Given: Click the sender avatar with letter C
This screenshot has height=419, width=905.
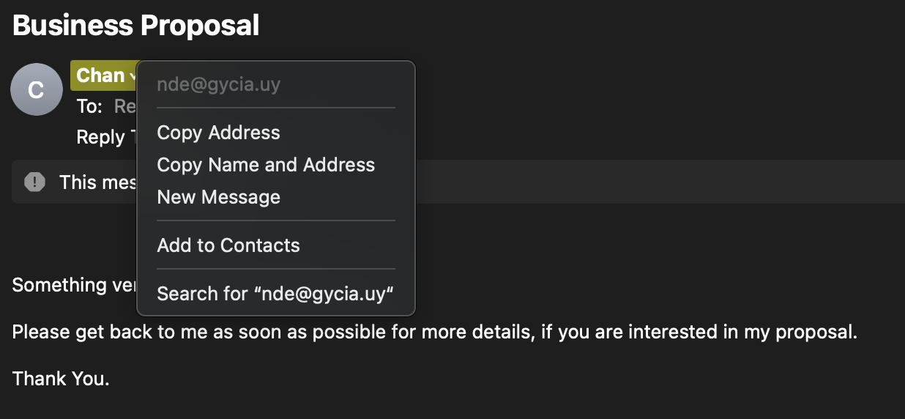Looking at the screenshot, I should coord(36,89).
